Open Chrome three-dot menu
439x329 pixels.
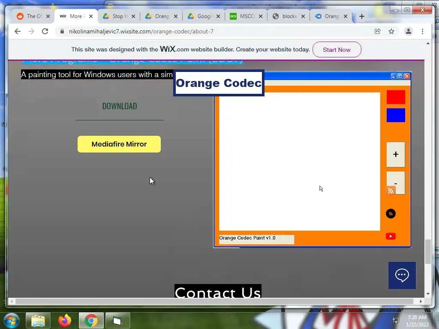tap(422, 31)
